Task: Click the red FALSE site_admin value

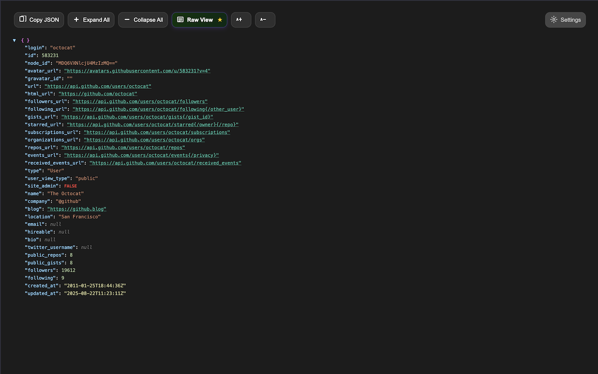Action: coord(71,186)
